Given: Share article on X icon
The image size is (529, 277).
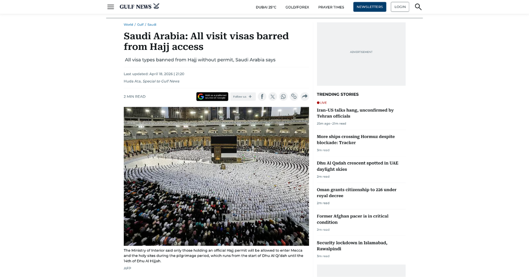Looking at the screenshot, I should [x=272, y=97].
